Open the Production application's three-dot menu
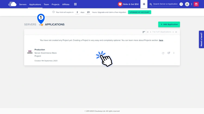Viewport: 204px width, 114px height. click(174, 53)
